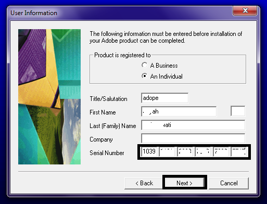Click the sixth serial number box
This screenshot has height=204, width=267.
tap(239, 151)
